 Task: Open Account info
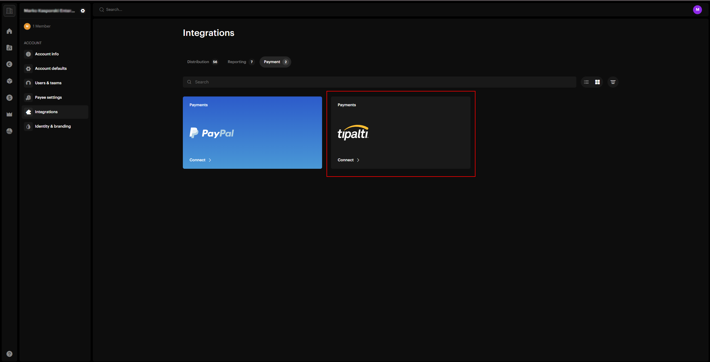coord(55,54)
